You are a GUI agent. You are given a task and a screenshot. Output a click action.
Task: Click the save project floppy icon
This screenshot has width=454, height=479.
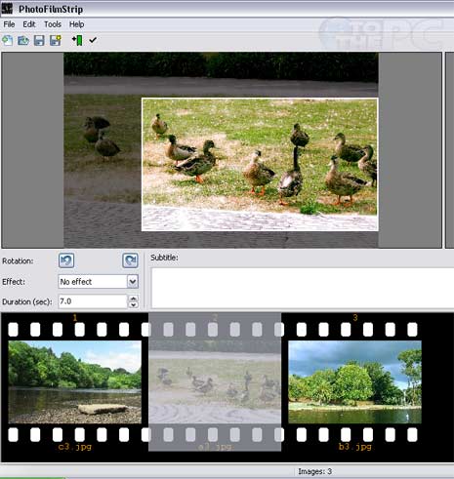(x=39, y=40)
